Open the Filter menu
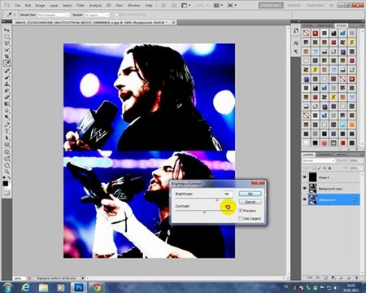The height and width of the screenshot is (293, 366). [81, 5]
